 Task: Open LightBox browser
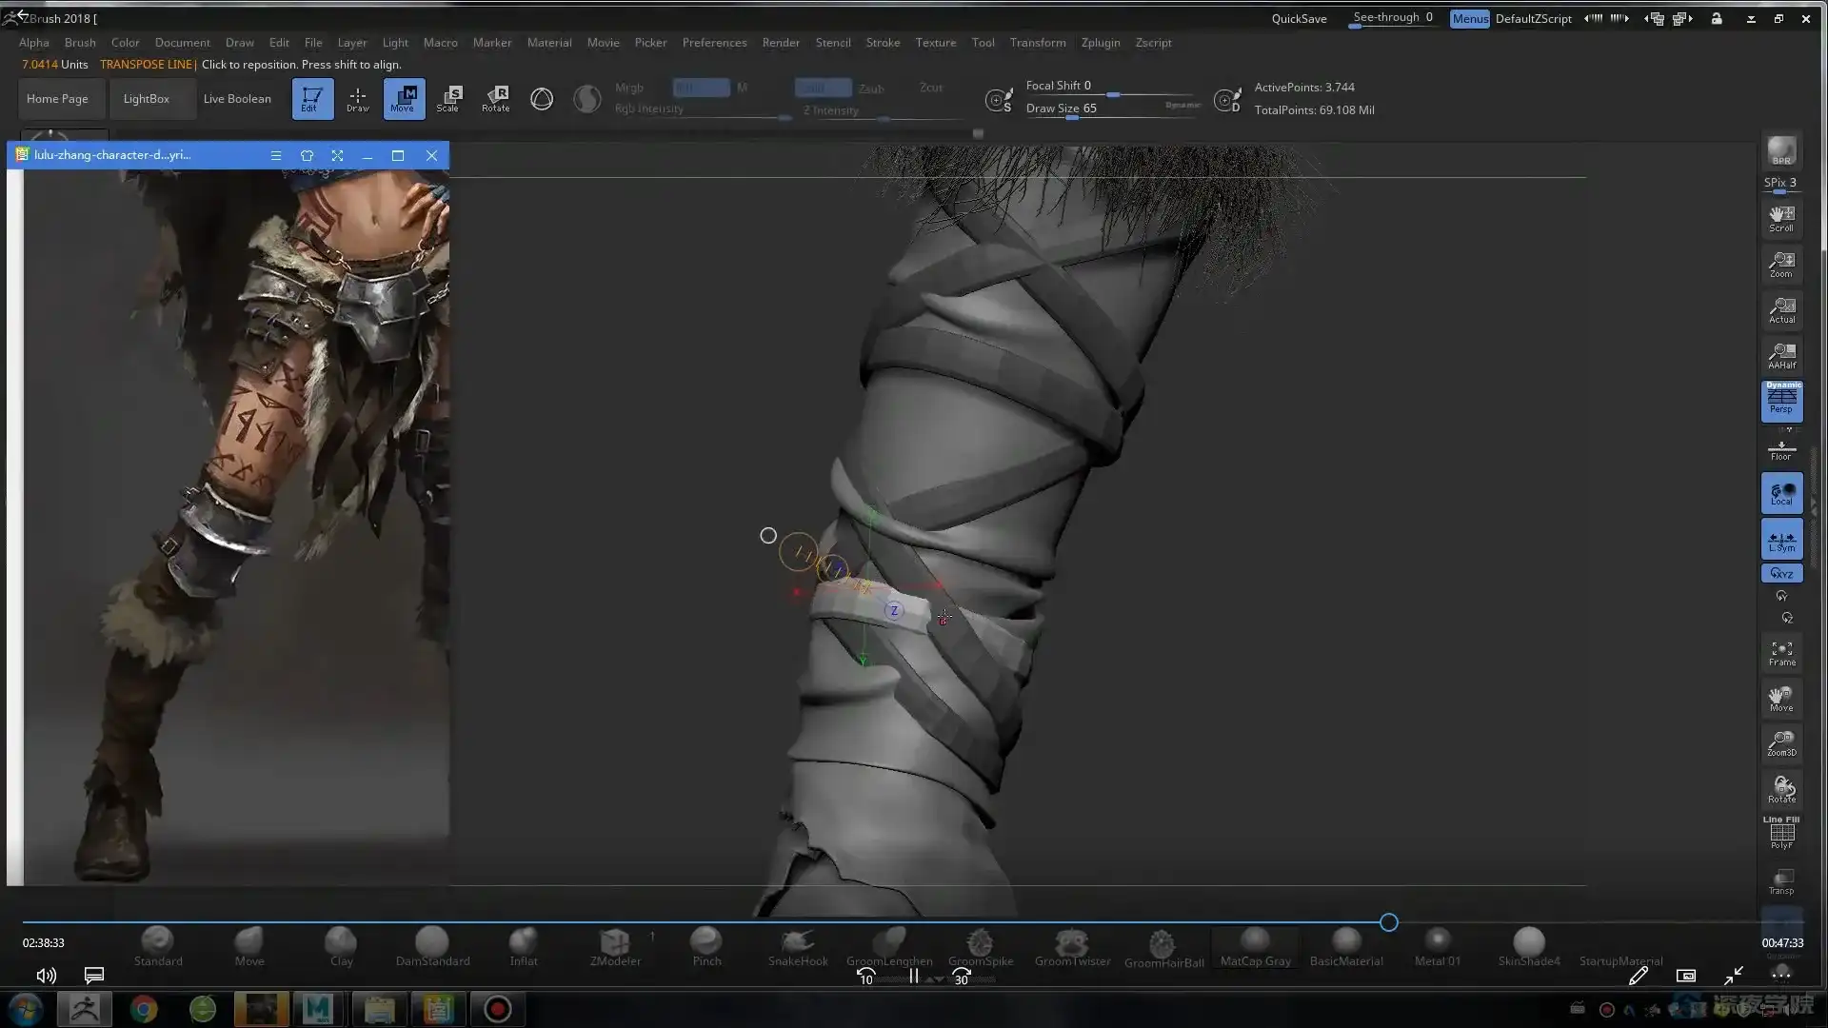[146, 99]
